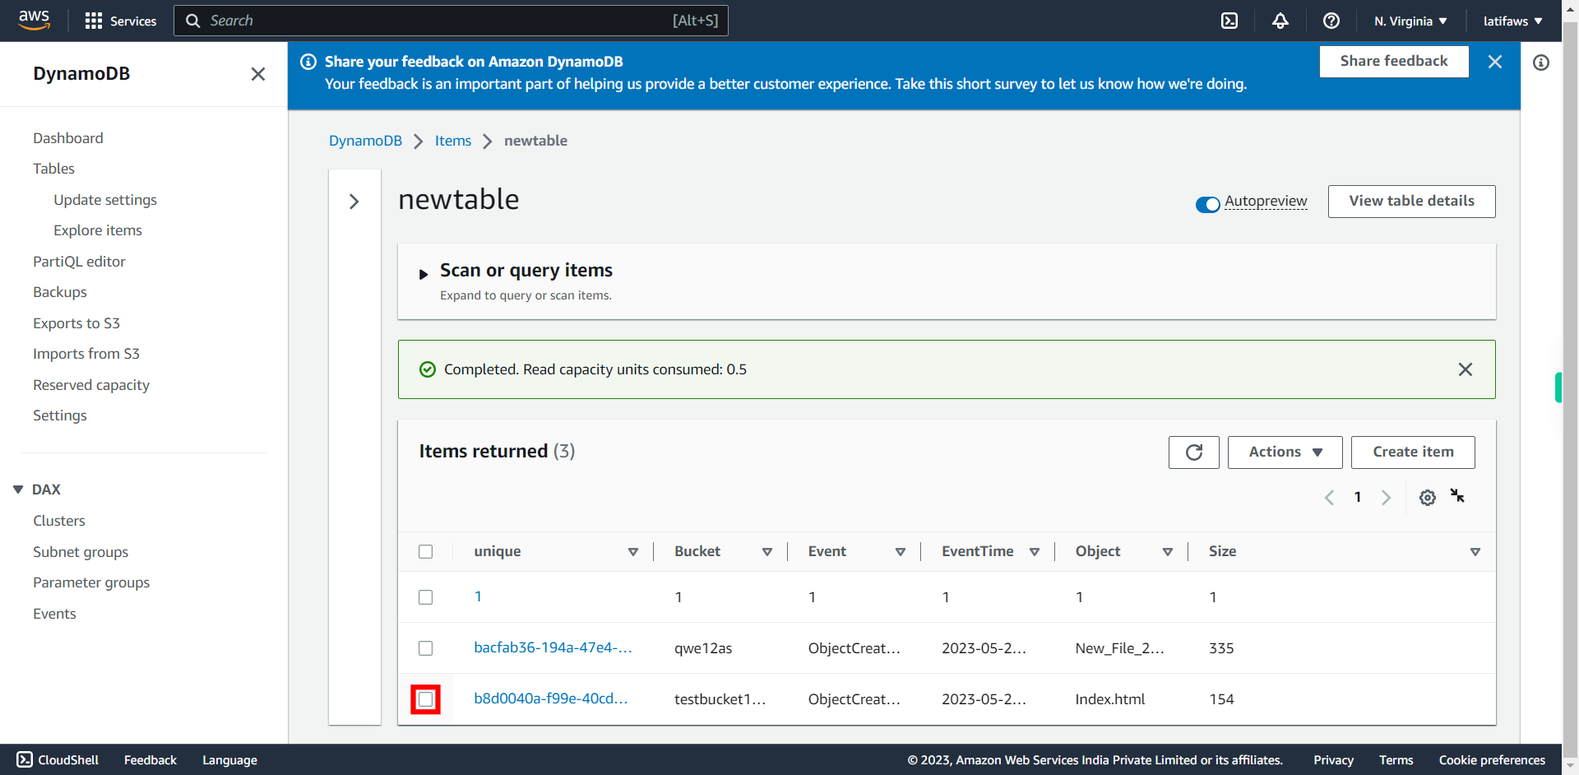Open DAX Clusters
1579x775 pixels.
pos(59,521)
